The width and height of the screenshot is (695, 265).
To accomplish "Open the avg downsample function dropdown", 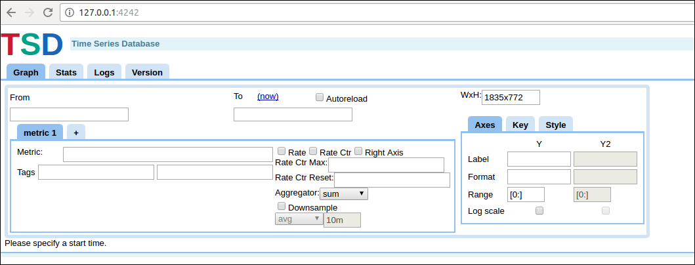I will tap(299, 219).
